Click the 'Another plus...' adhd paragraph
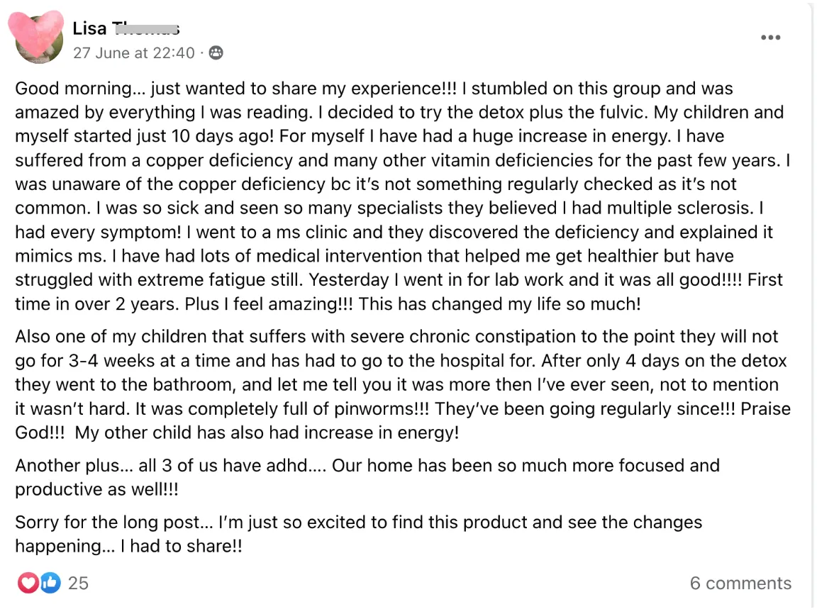The width and height of the screenshot is (817, 614). (x=75, y=466)
